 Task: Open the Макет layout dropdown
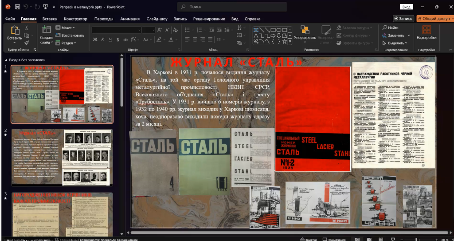pyautogui.click(x=66, y=28)
